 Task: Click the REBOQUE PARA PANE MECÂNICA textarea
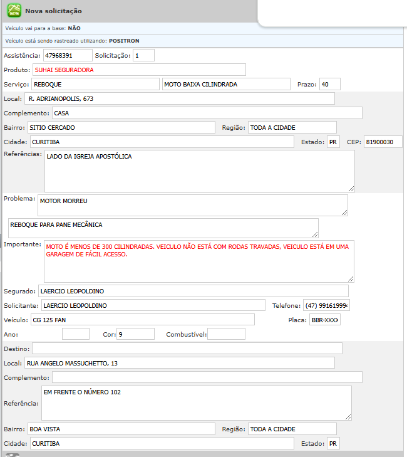pyautogui.click(x=163, y=228)
